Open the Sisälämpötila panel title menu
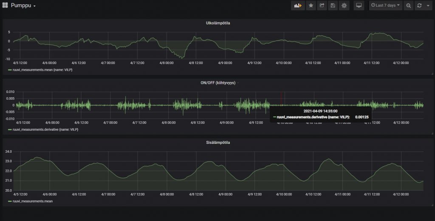 tap(217, 143)
